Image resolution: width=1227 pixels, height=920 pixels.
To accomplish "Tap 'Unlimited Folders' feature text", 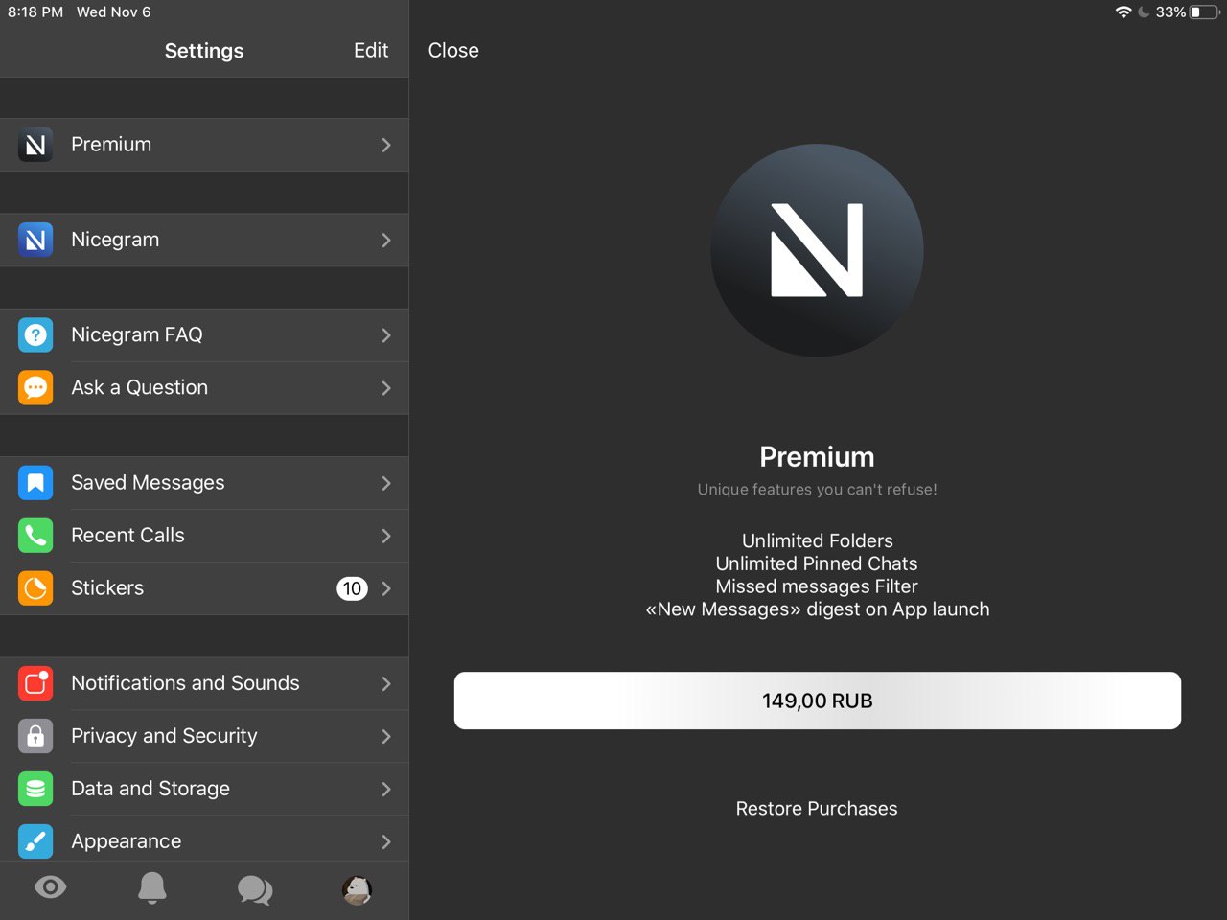I will (x=818, y=540).
